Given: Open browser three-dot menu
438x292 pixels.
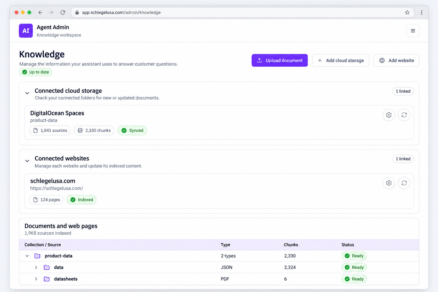Looking at the screenshot, I should 421,12.
